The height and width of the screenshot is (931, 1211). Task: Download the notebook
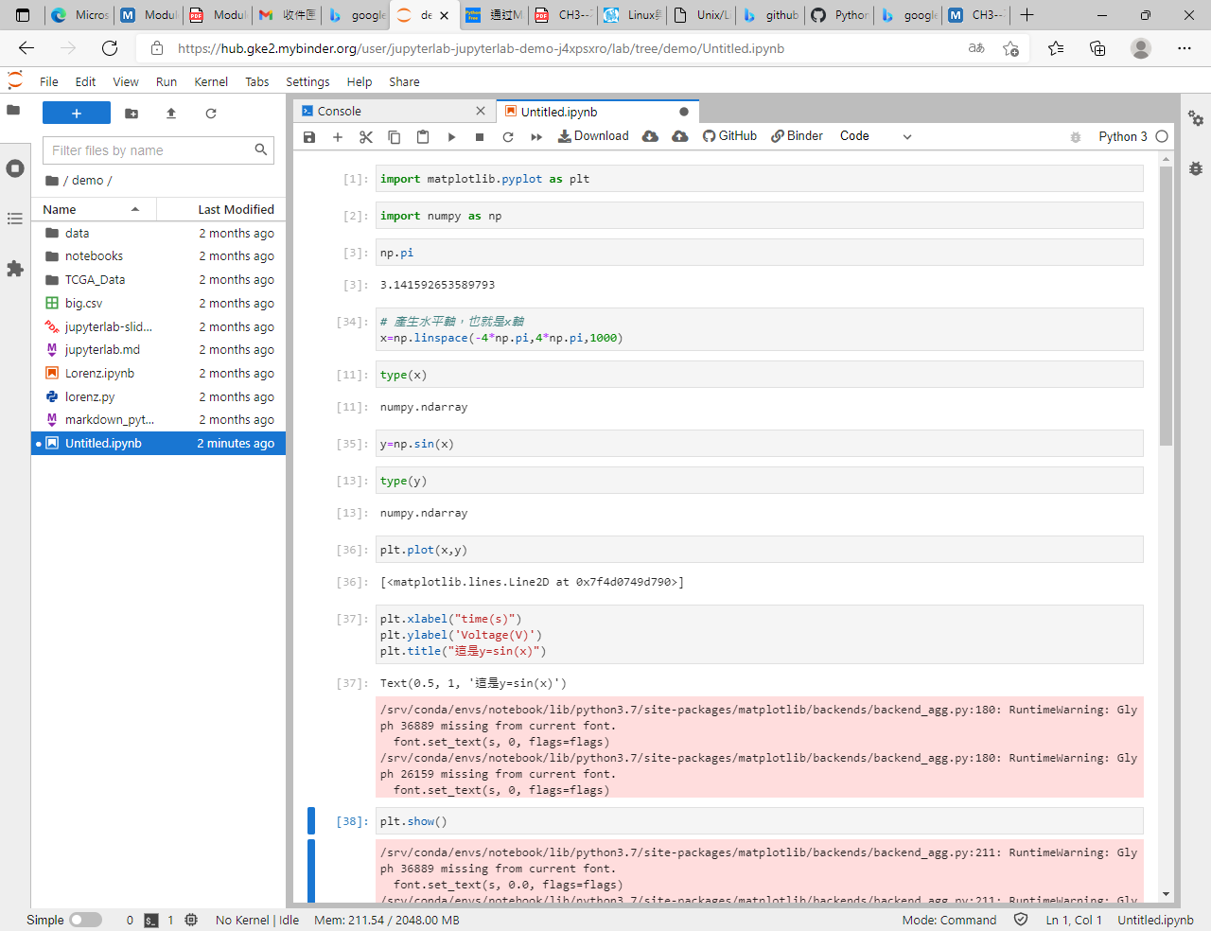click(x=592, y=136)
